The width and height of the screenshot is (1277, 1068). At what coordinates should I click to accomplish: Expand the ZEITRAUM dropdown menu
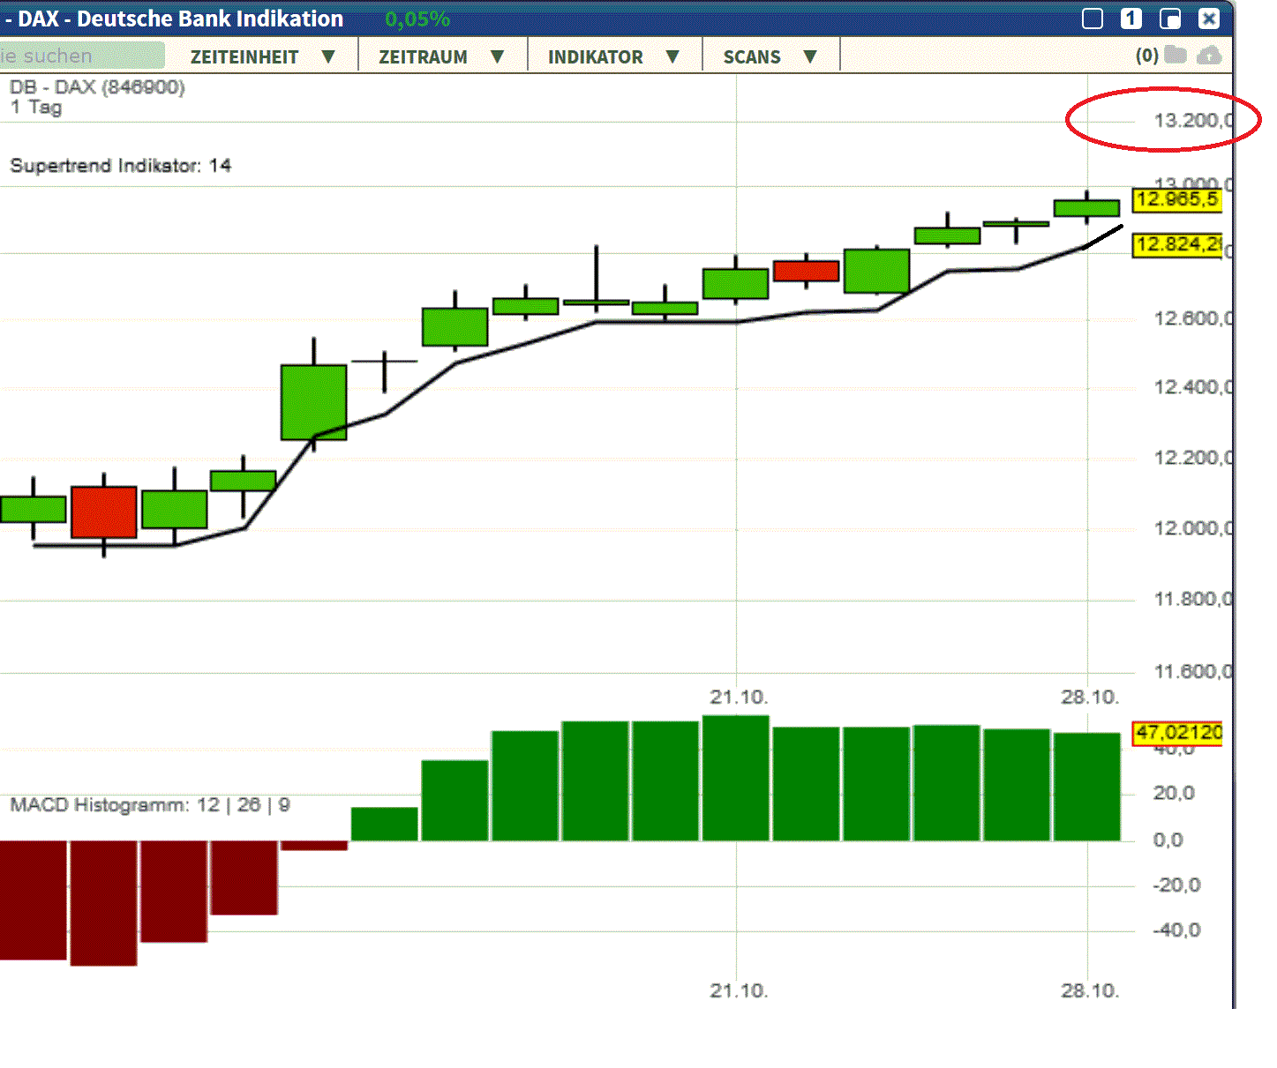point(441,56)
